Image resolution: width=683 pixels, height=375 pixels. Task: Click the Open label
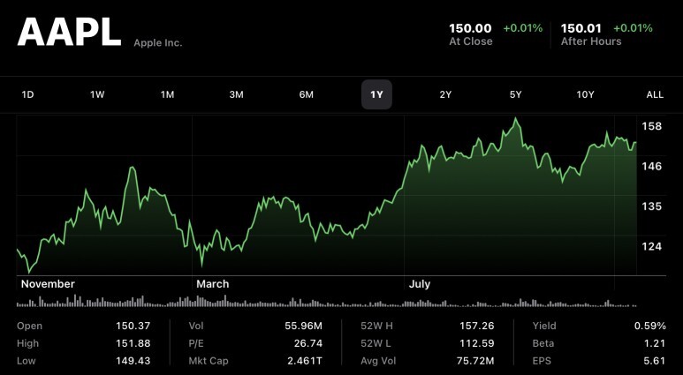30,326
